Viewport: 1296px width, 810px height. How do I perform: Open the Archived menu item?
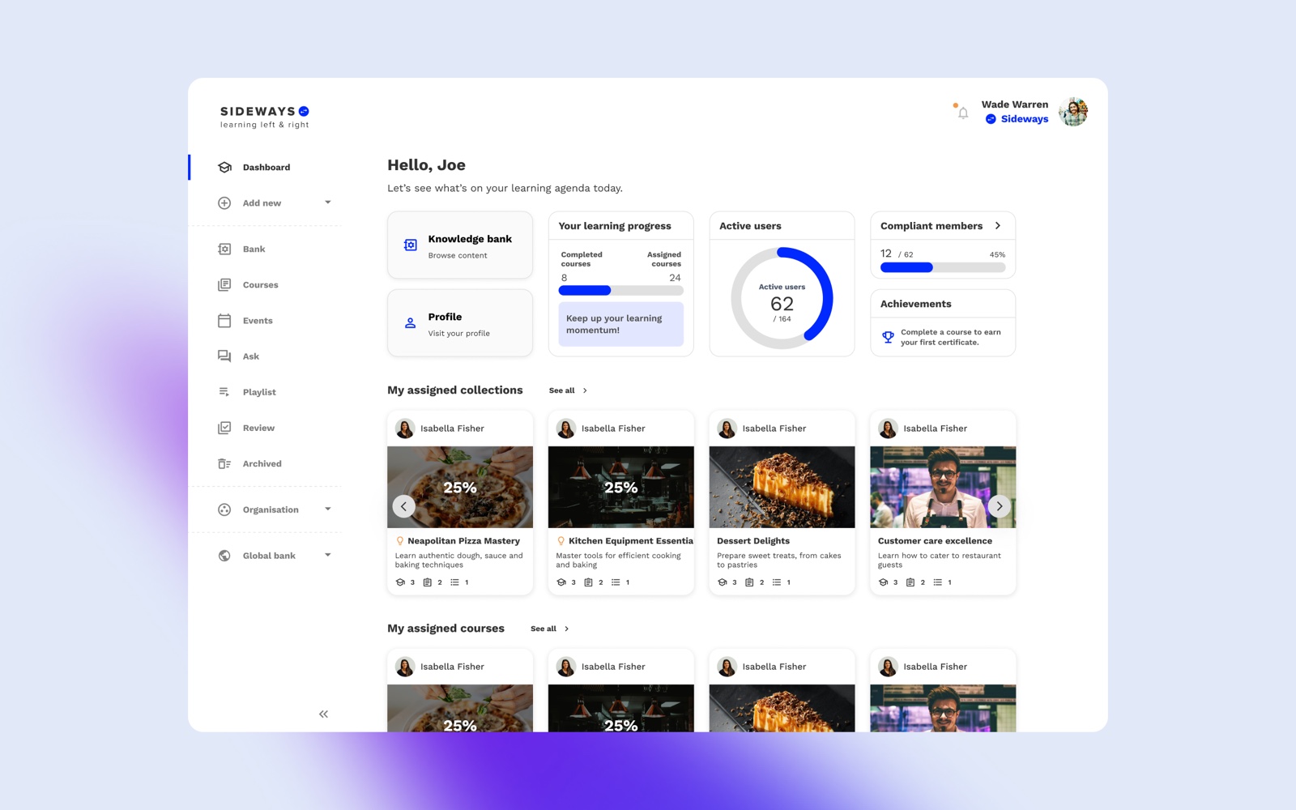point(262,464)
